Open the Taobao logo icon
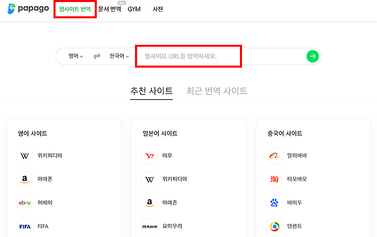Image resolution: width=377 pixels, height=237 pixels. [274, 180]
